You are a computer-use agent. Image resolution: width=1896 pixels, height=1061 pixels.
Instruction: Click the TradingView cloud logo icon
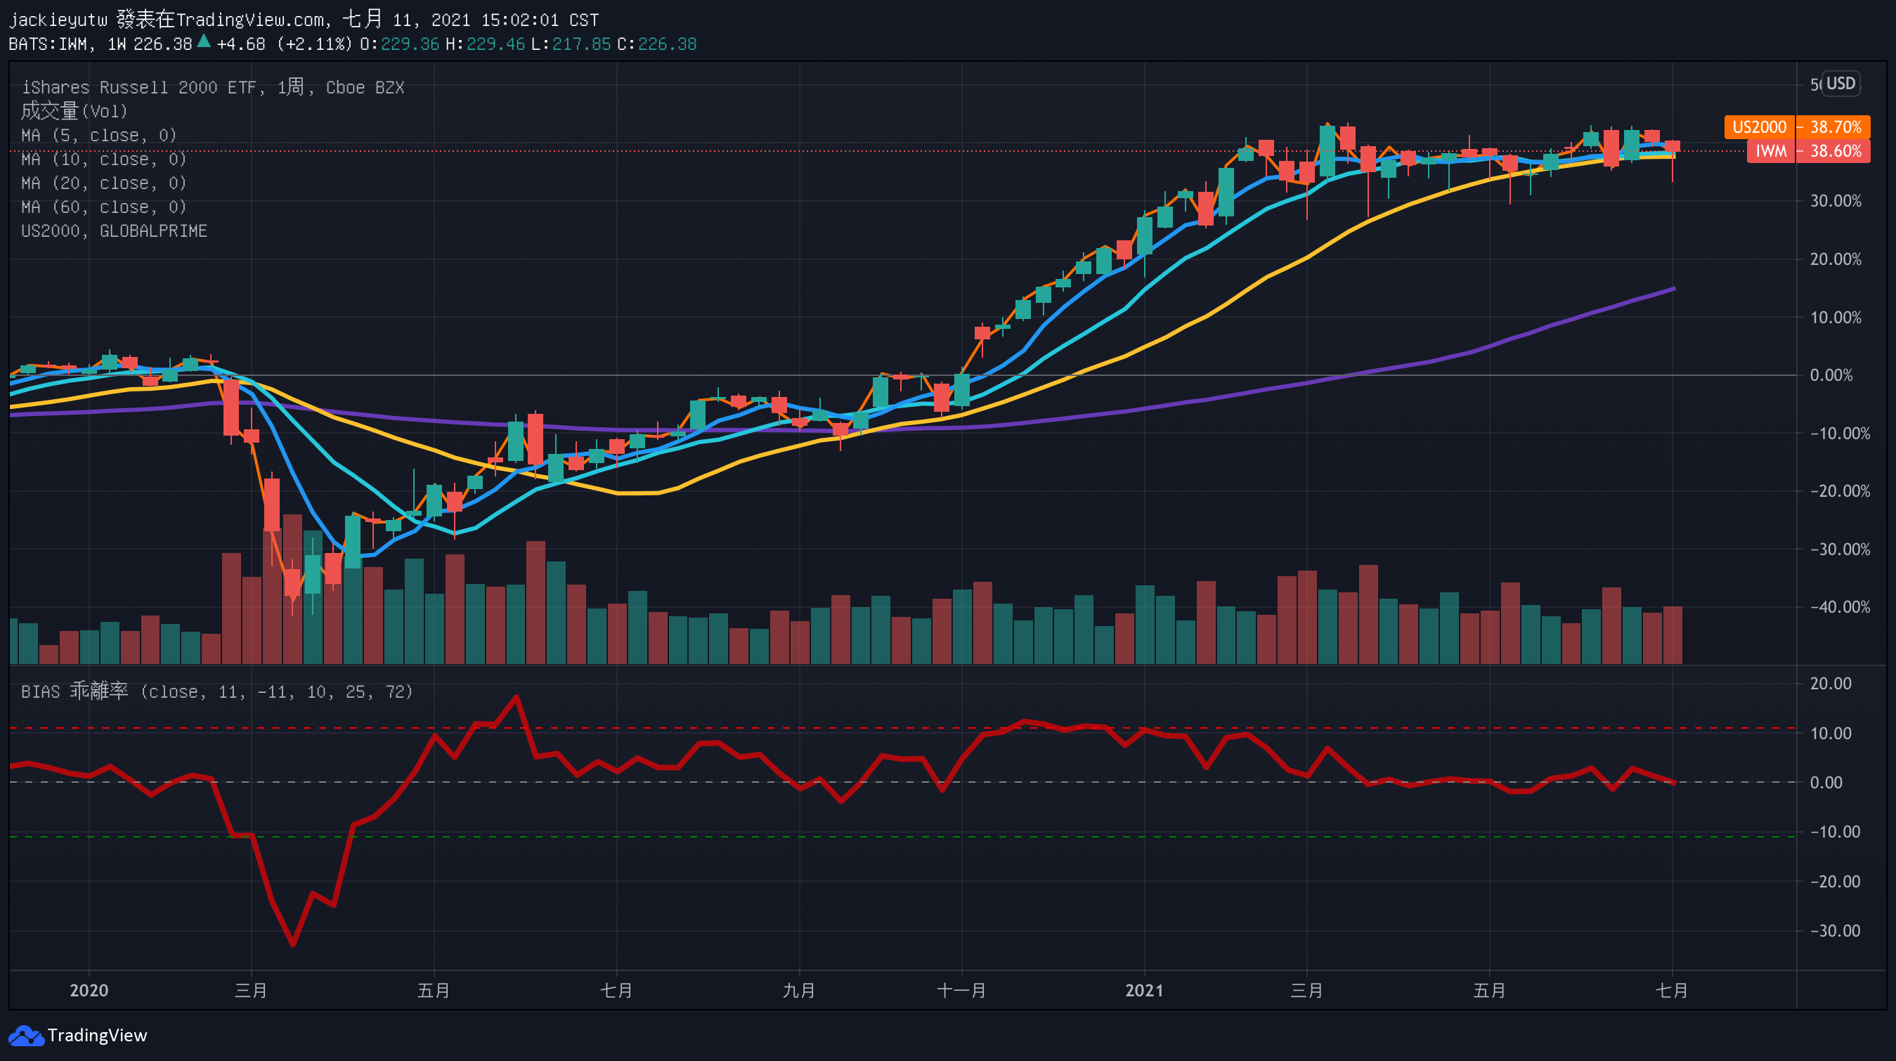(26, 1035)
